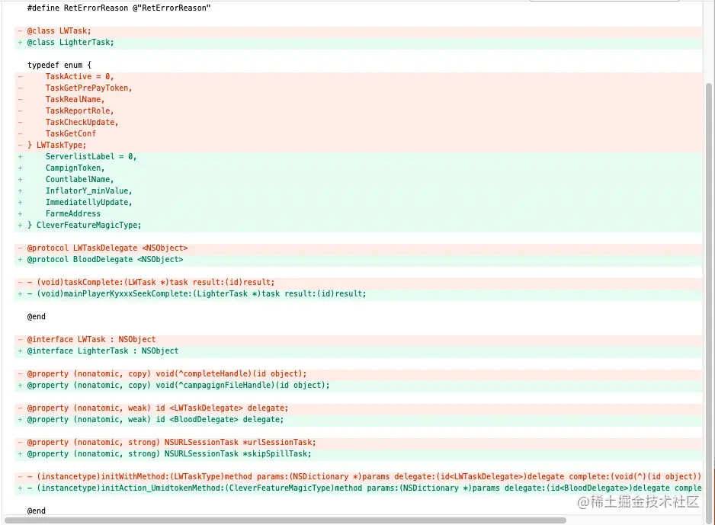Viewport: 715px width, 525px height.
Task: Click the added 'mainPlayerKyxxxSeekComplete:' method line
Action: tap(358, 293)
